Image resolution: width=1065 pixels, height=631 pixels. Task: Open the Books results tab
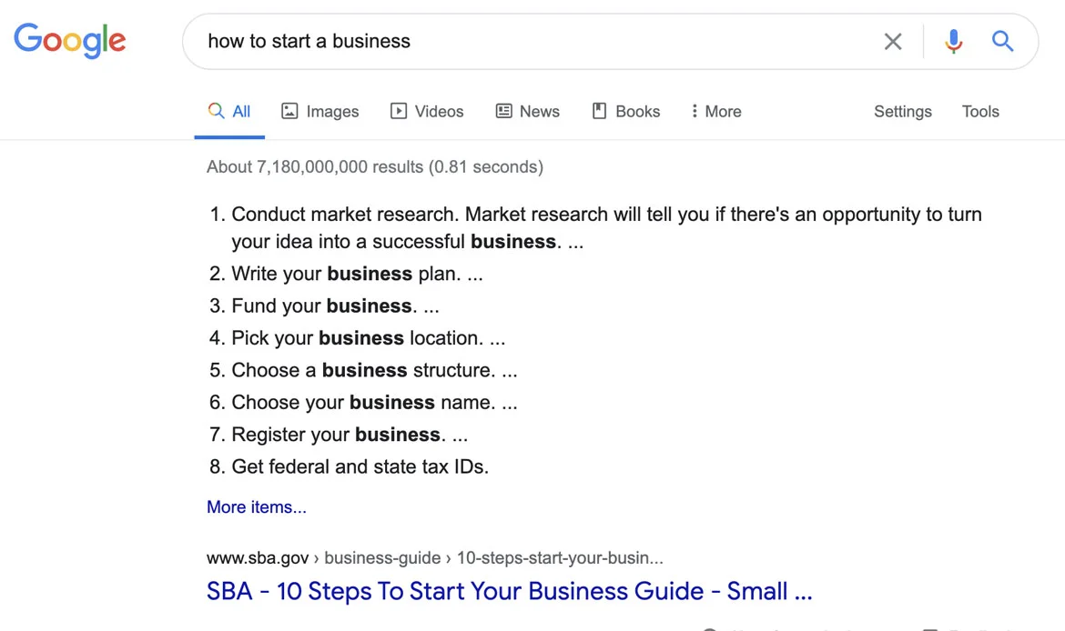pos(626,112)
